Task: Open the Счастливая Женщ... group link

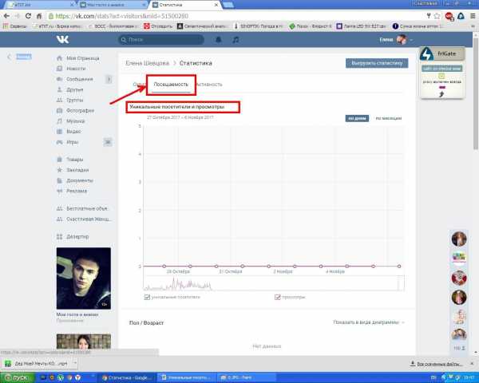Action: pos(89,219)
